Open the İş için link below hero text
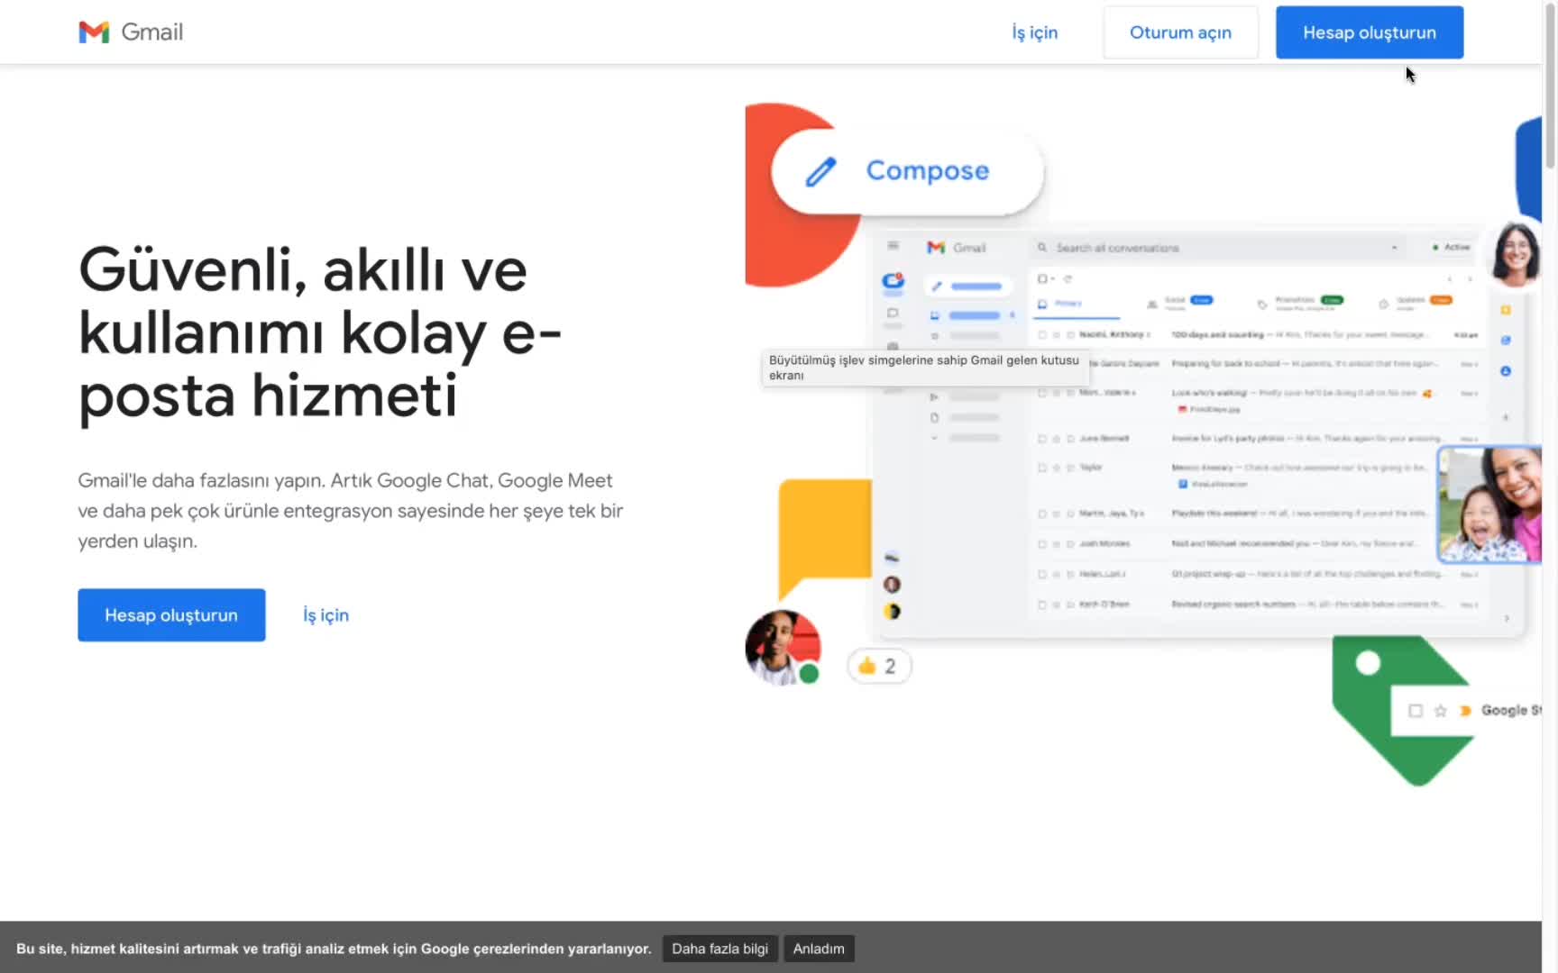 [325, 615]
